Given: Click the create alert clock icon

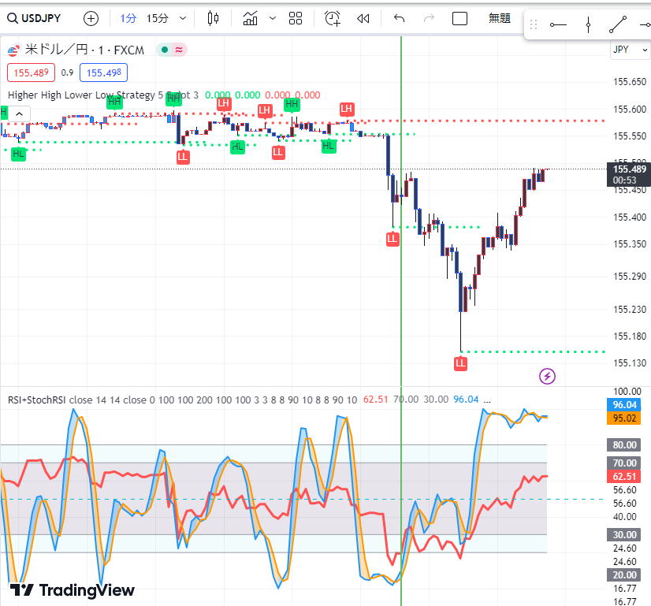Looking at the screenshot, I should click(x=333, y=18).
